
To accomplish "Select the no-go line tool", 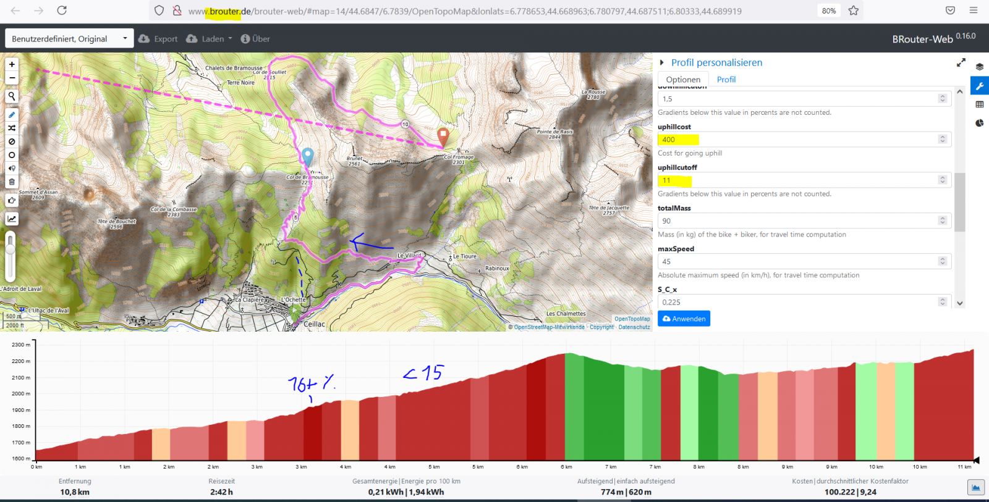I will click(12, 141).
